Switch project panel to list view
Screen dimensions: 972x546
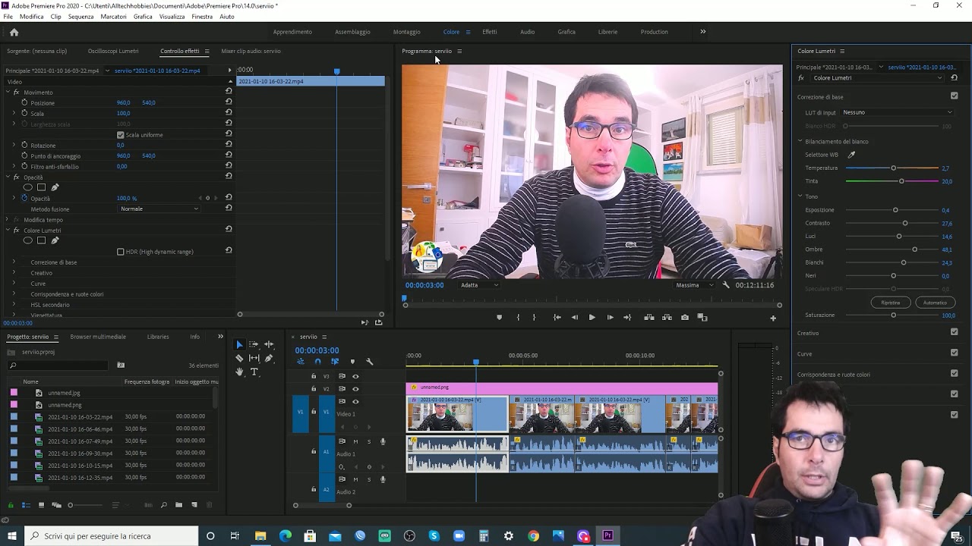click(x=26, y=505)
